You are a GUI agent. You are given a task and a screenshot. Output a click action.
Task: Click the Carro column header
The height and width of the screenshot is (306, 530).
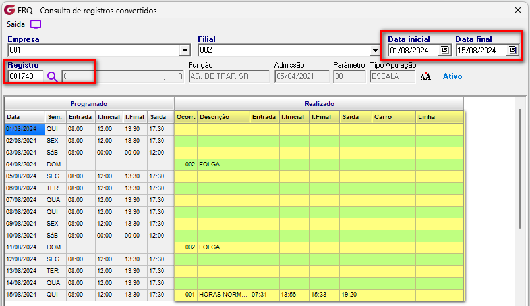(394, 117)
